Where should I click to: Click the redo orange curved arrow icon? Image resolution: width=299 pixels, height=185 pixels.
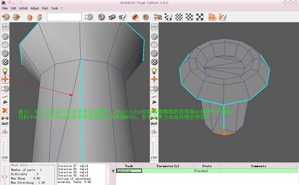pos(39,17)
